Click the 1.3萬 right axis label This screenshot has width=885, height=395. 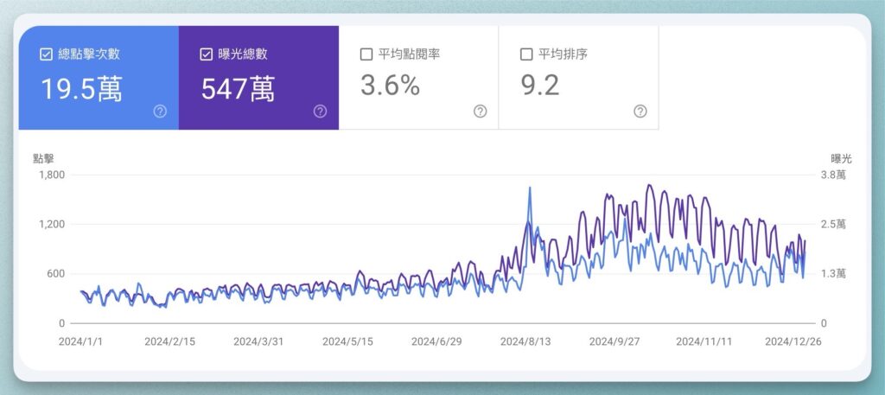point(833,274)
